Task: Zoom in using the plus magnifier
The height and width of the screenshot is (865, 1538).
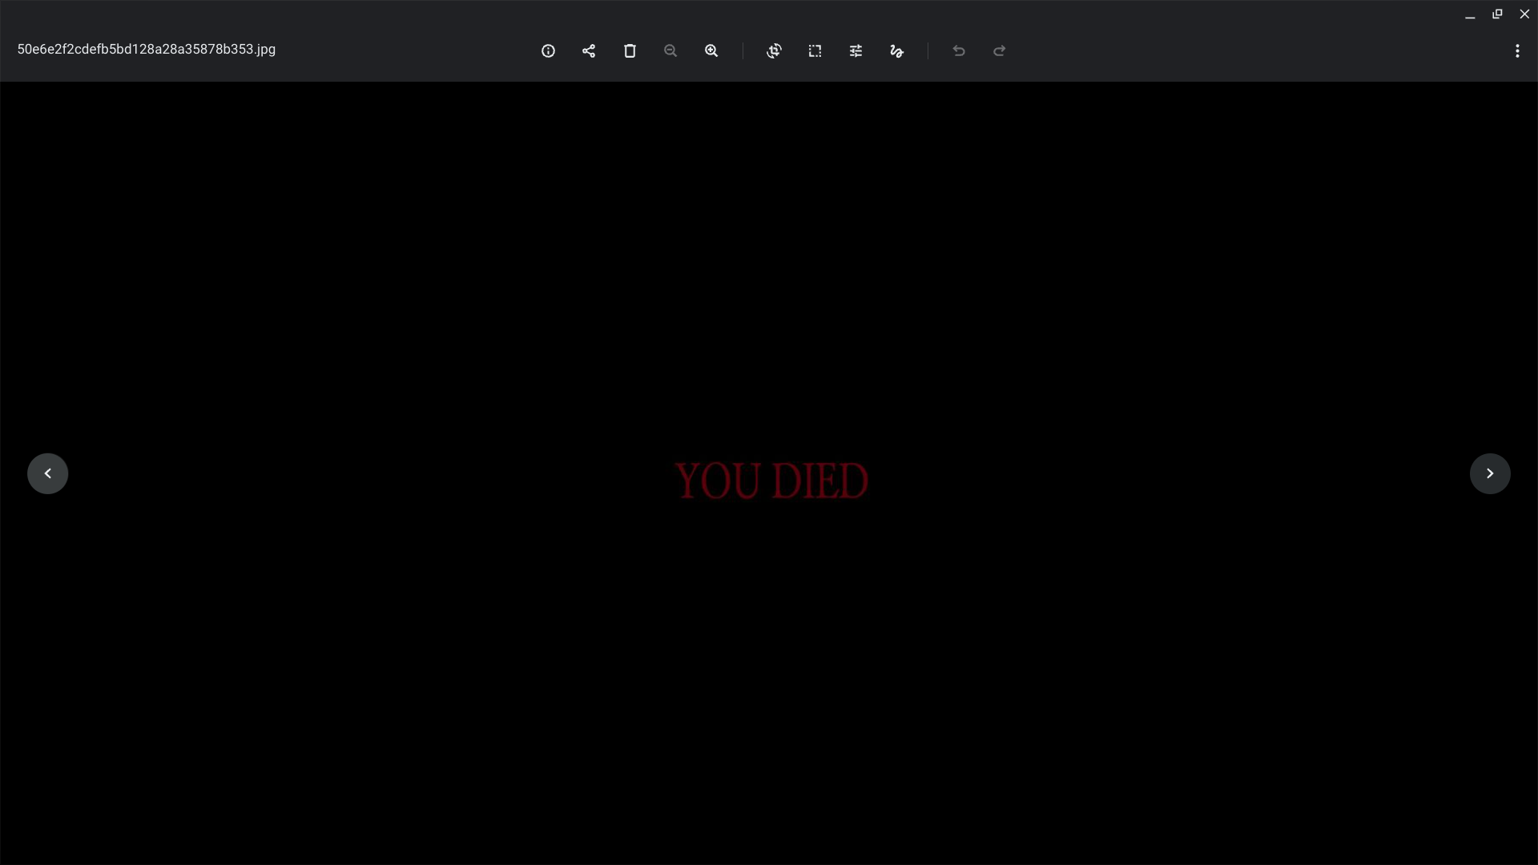Action: pyautogui.click(x=711, y=51)
